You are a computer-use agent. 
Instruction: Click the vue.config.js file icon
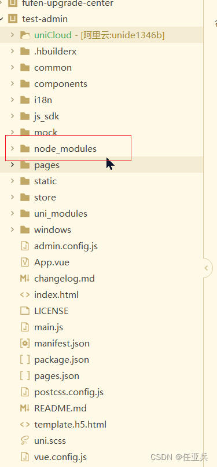tap(25, 457)
